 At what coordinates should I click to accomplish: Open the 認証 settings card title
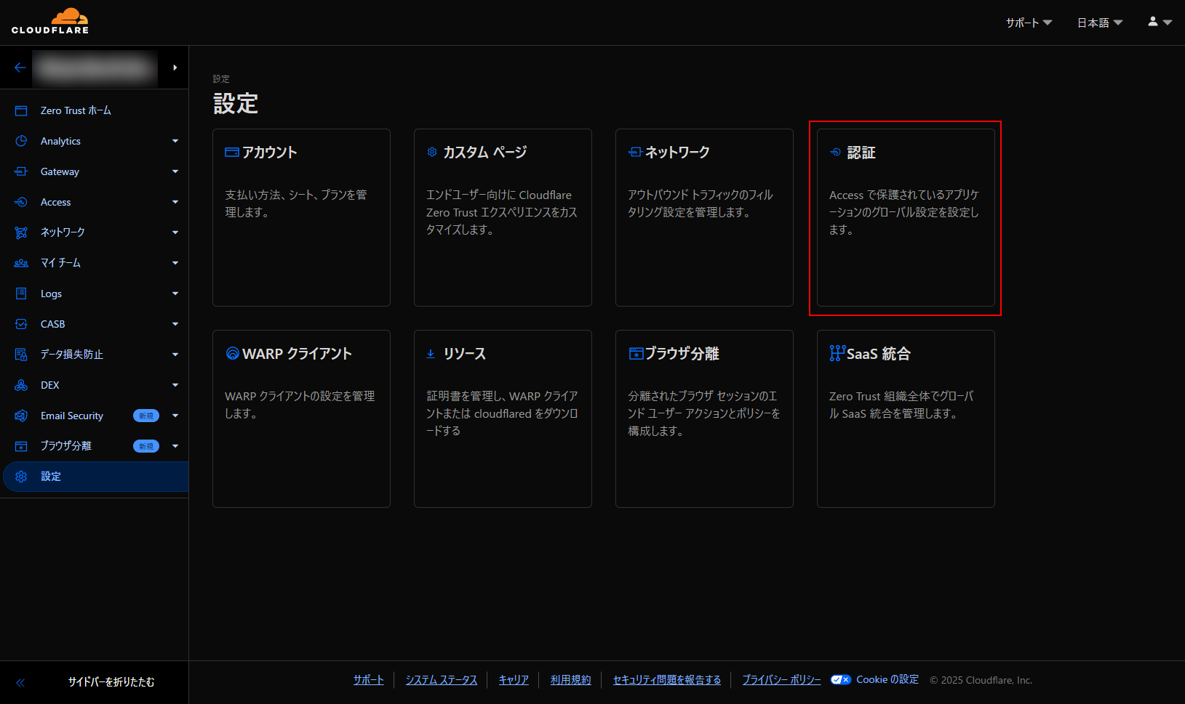tap(861, 152)
